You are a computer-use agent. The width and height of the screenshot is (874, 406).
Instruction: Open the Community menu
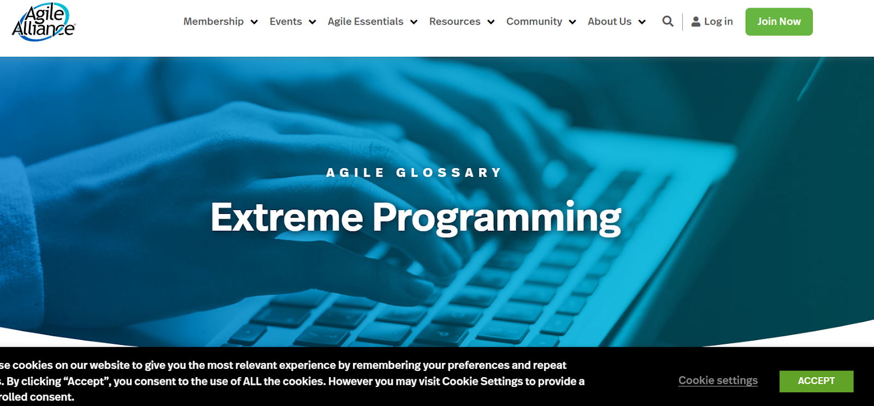pyautogui.click(x=534, y=21)
